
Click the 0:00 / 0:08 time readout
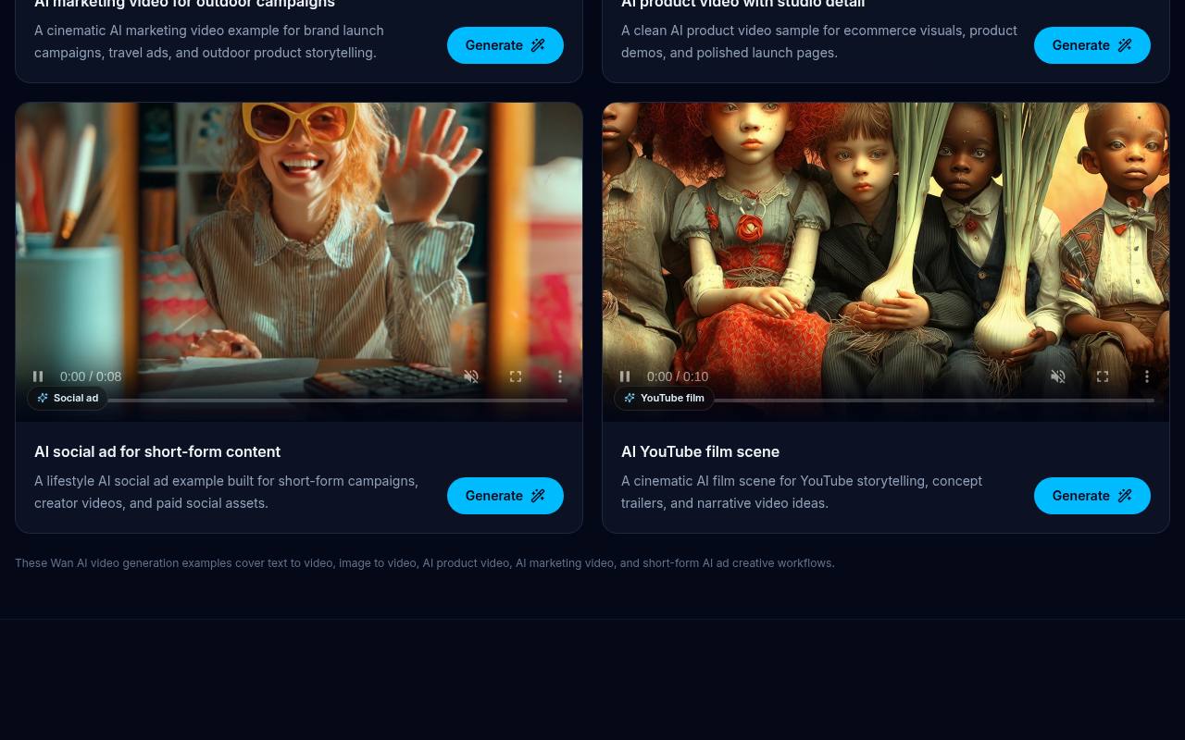pos(91,376)
